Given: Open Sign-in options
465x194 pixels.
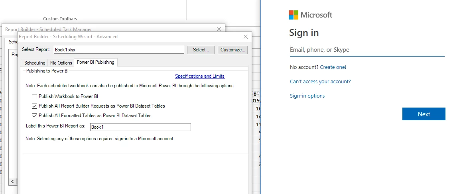Looking at the screenshot, I should (307, 96).
